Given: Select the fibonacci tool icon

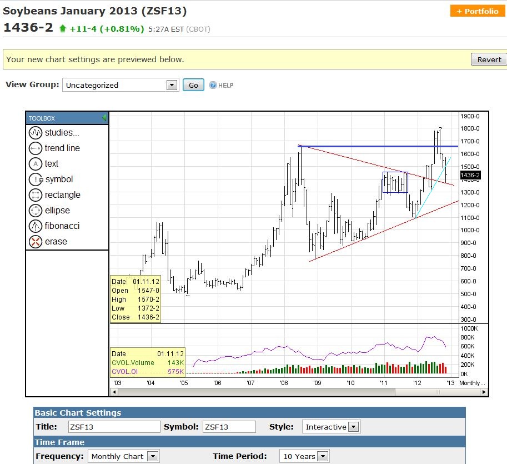Looking at the screenshot, I should click(x=36, y=226).
